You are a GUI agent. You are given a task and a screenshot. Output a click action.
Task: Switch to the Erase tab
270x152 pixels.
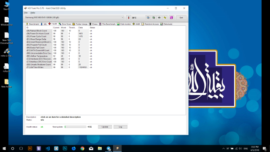93,24
